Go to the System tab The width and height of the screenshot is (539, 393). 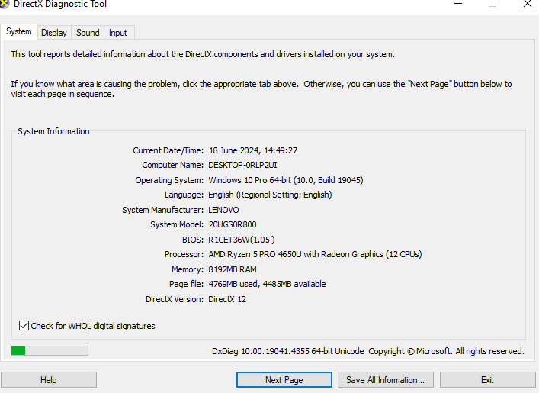pos(19,32)
